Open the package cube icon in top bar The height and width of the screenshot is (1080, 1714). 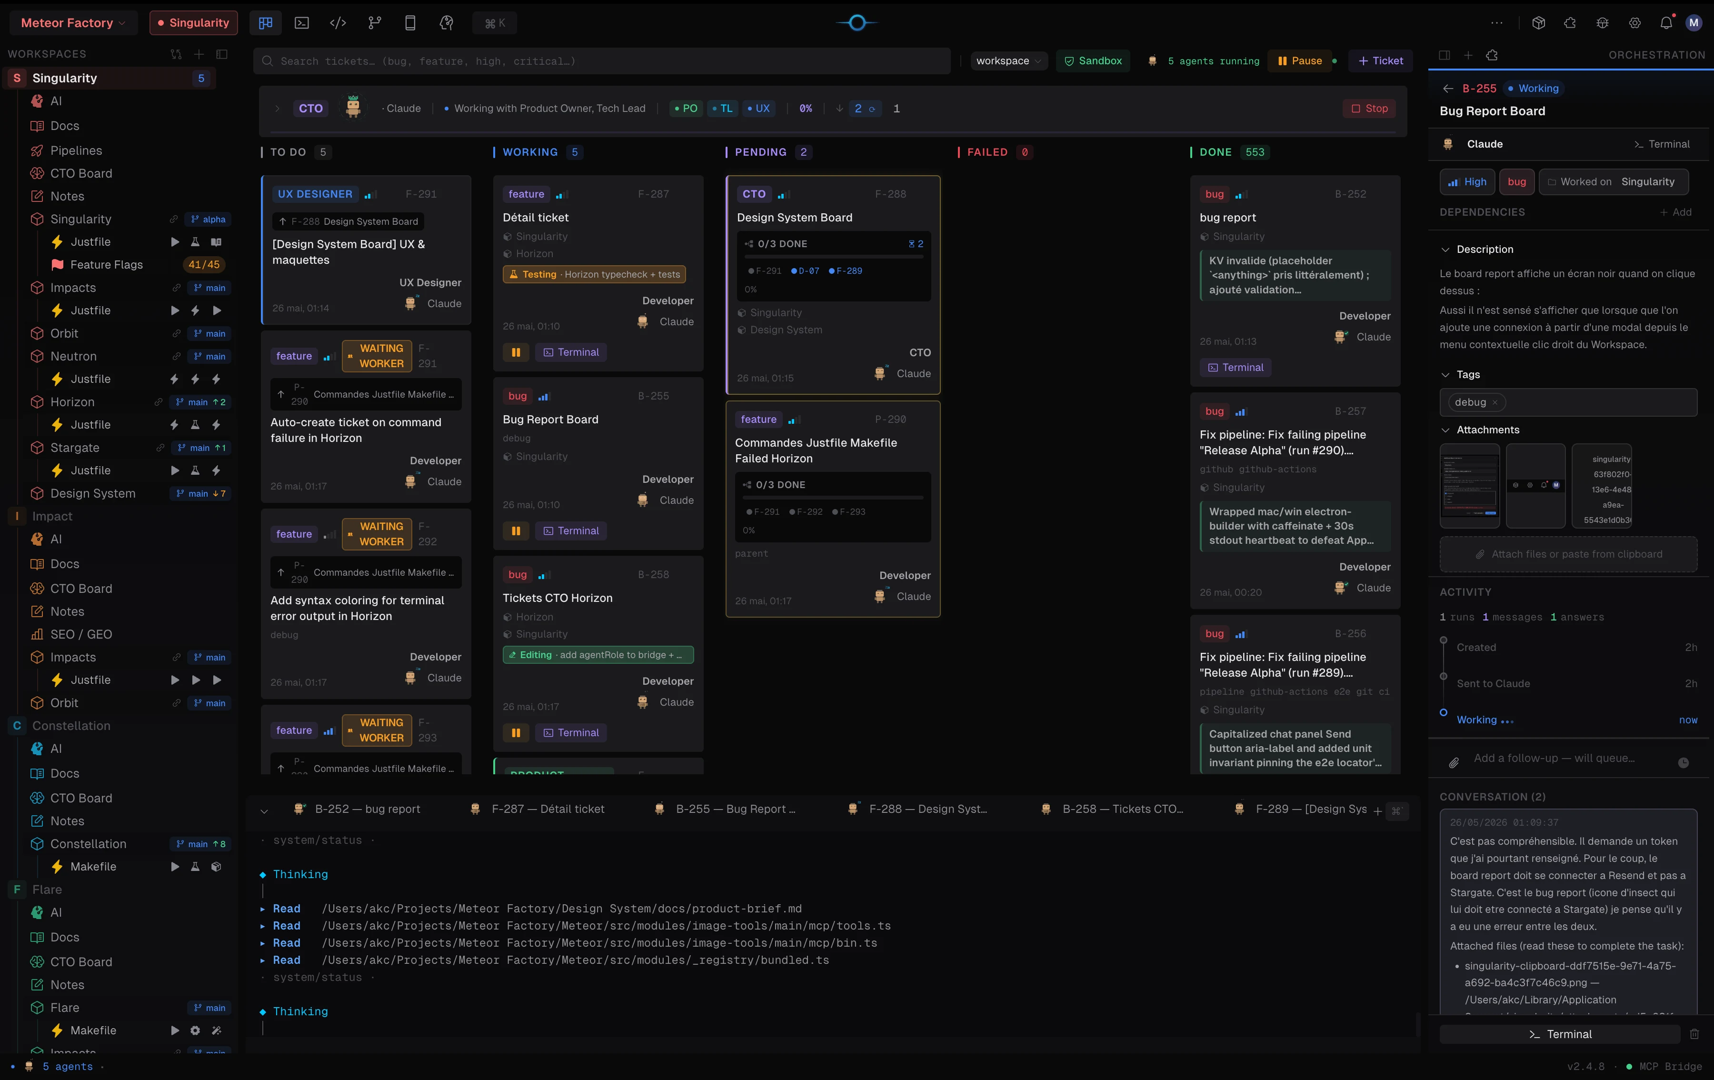click(1538, 23)
